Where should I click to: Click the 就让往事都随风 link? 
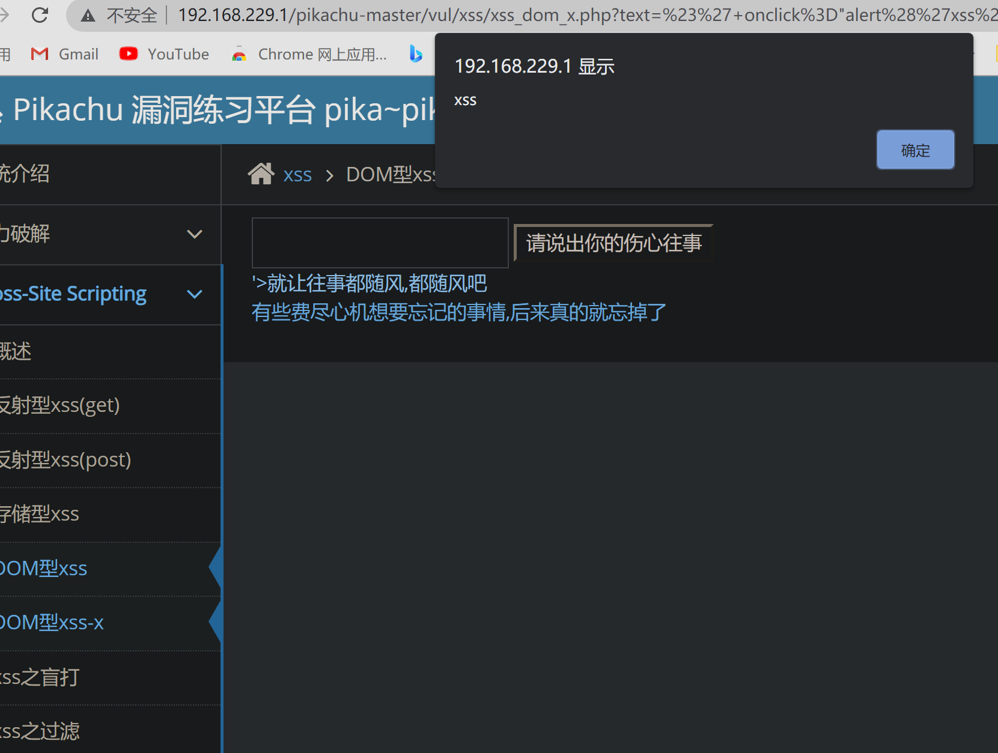pos(370,283)
